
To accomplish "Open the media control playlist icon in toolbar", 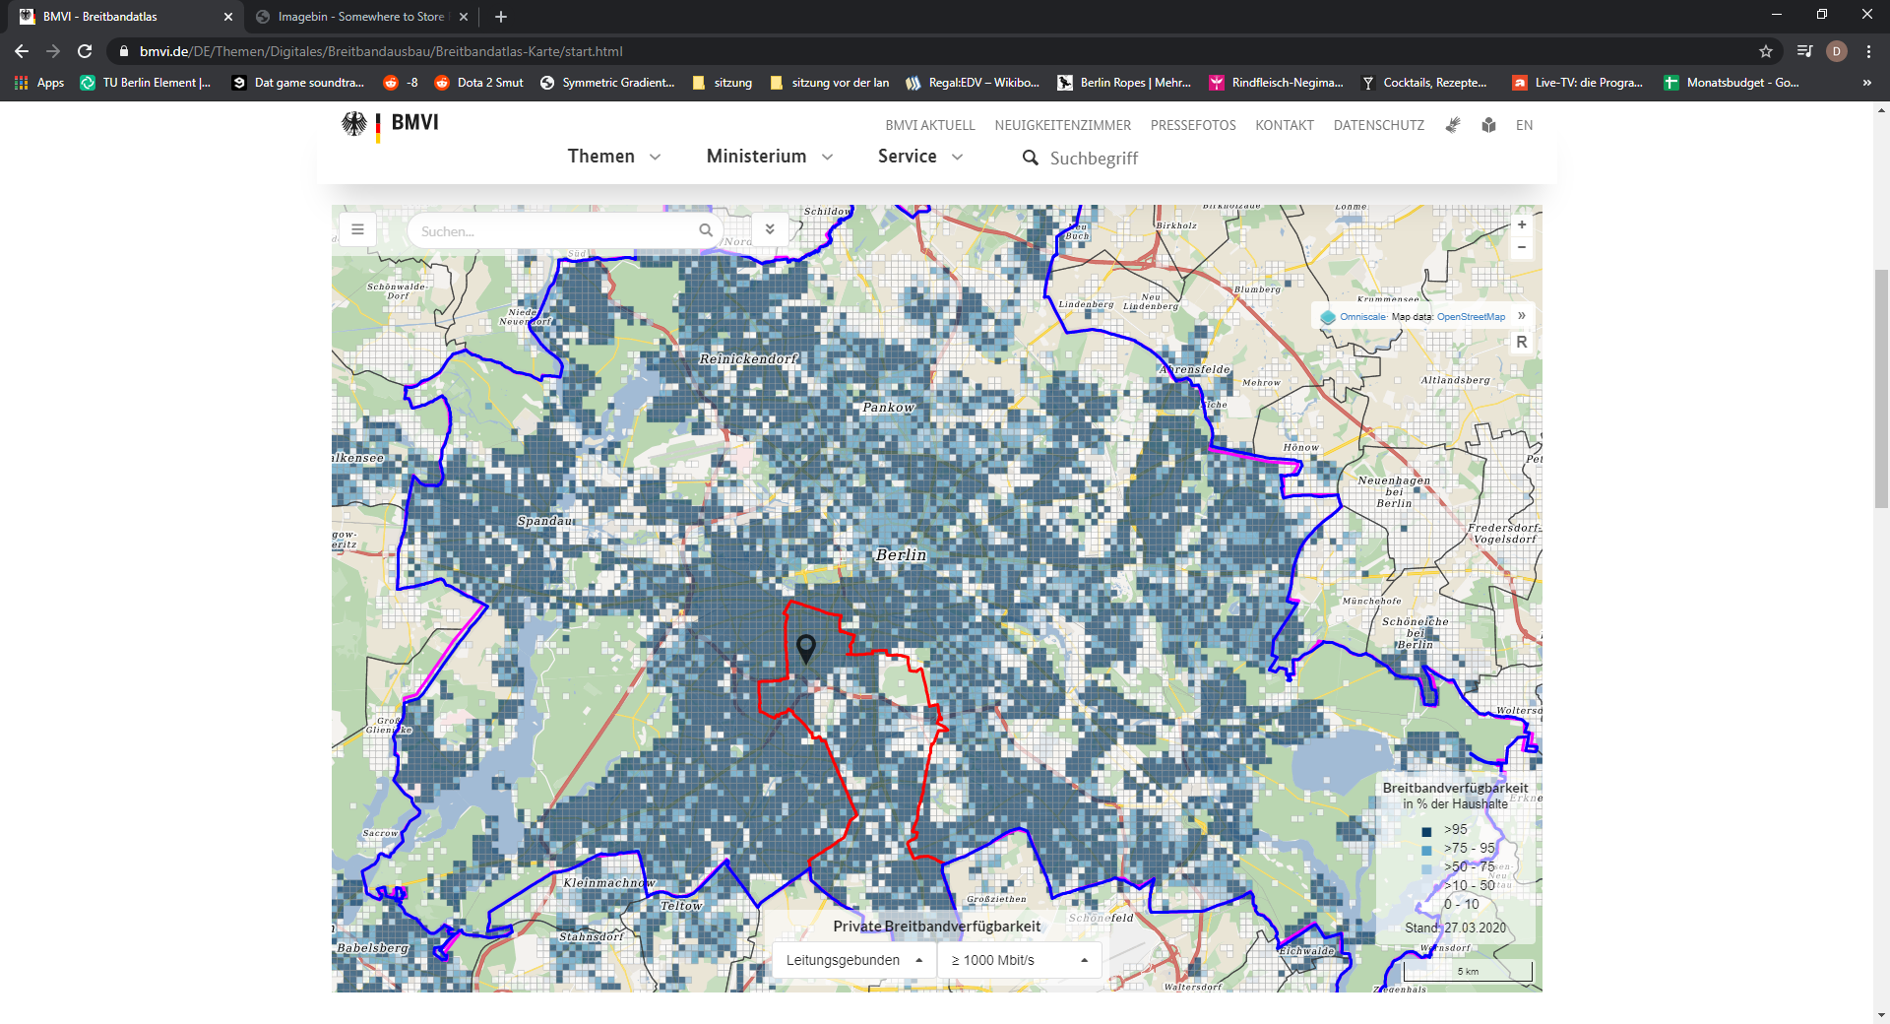I will tap(1804, 51).
